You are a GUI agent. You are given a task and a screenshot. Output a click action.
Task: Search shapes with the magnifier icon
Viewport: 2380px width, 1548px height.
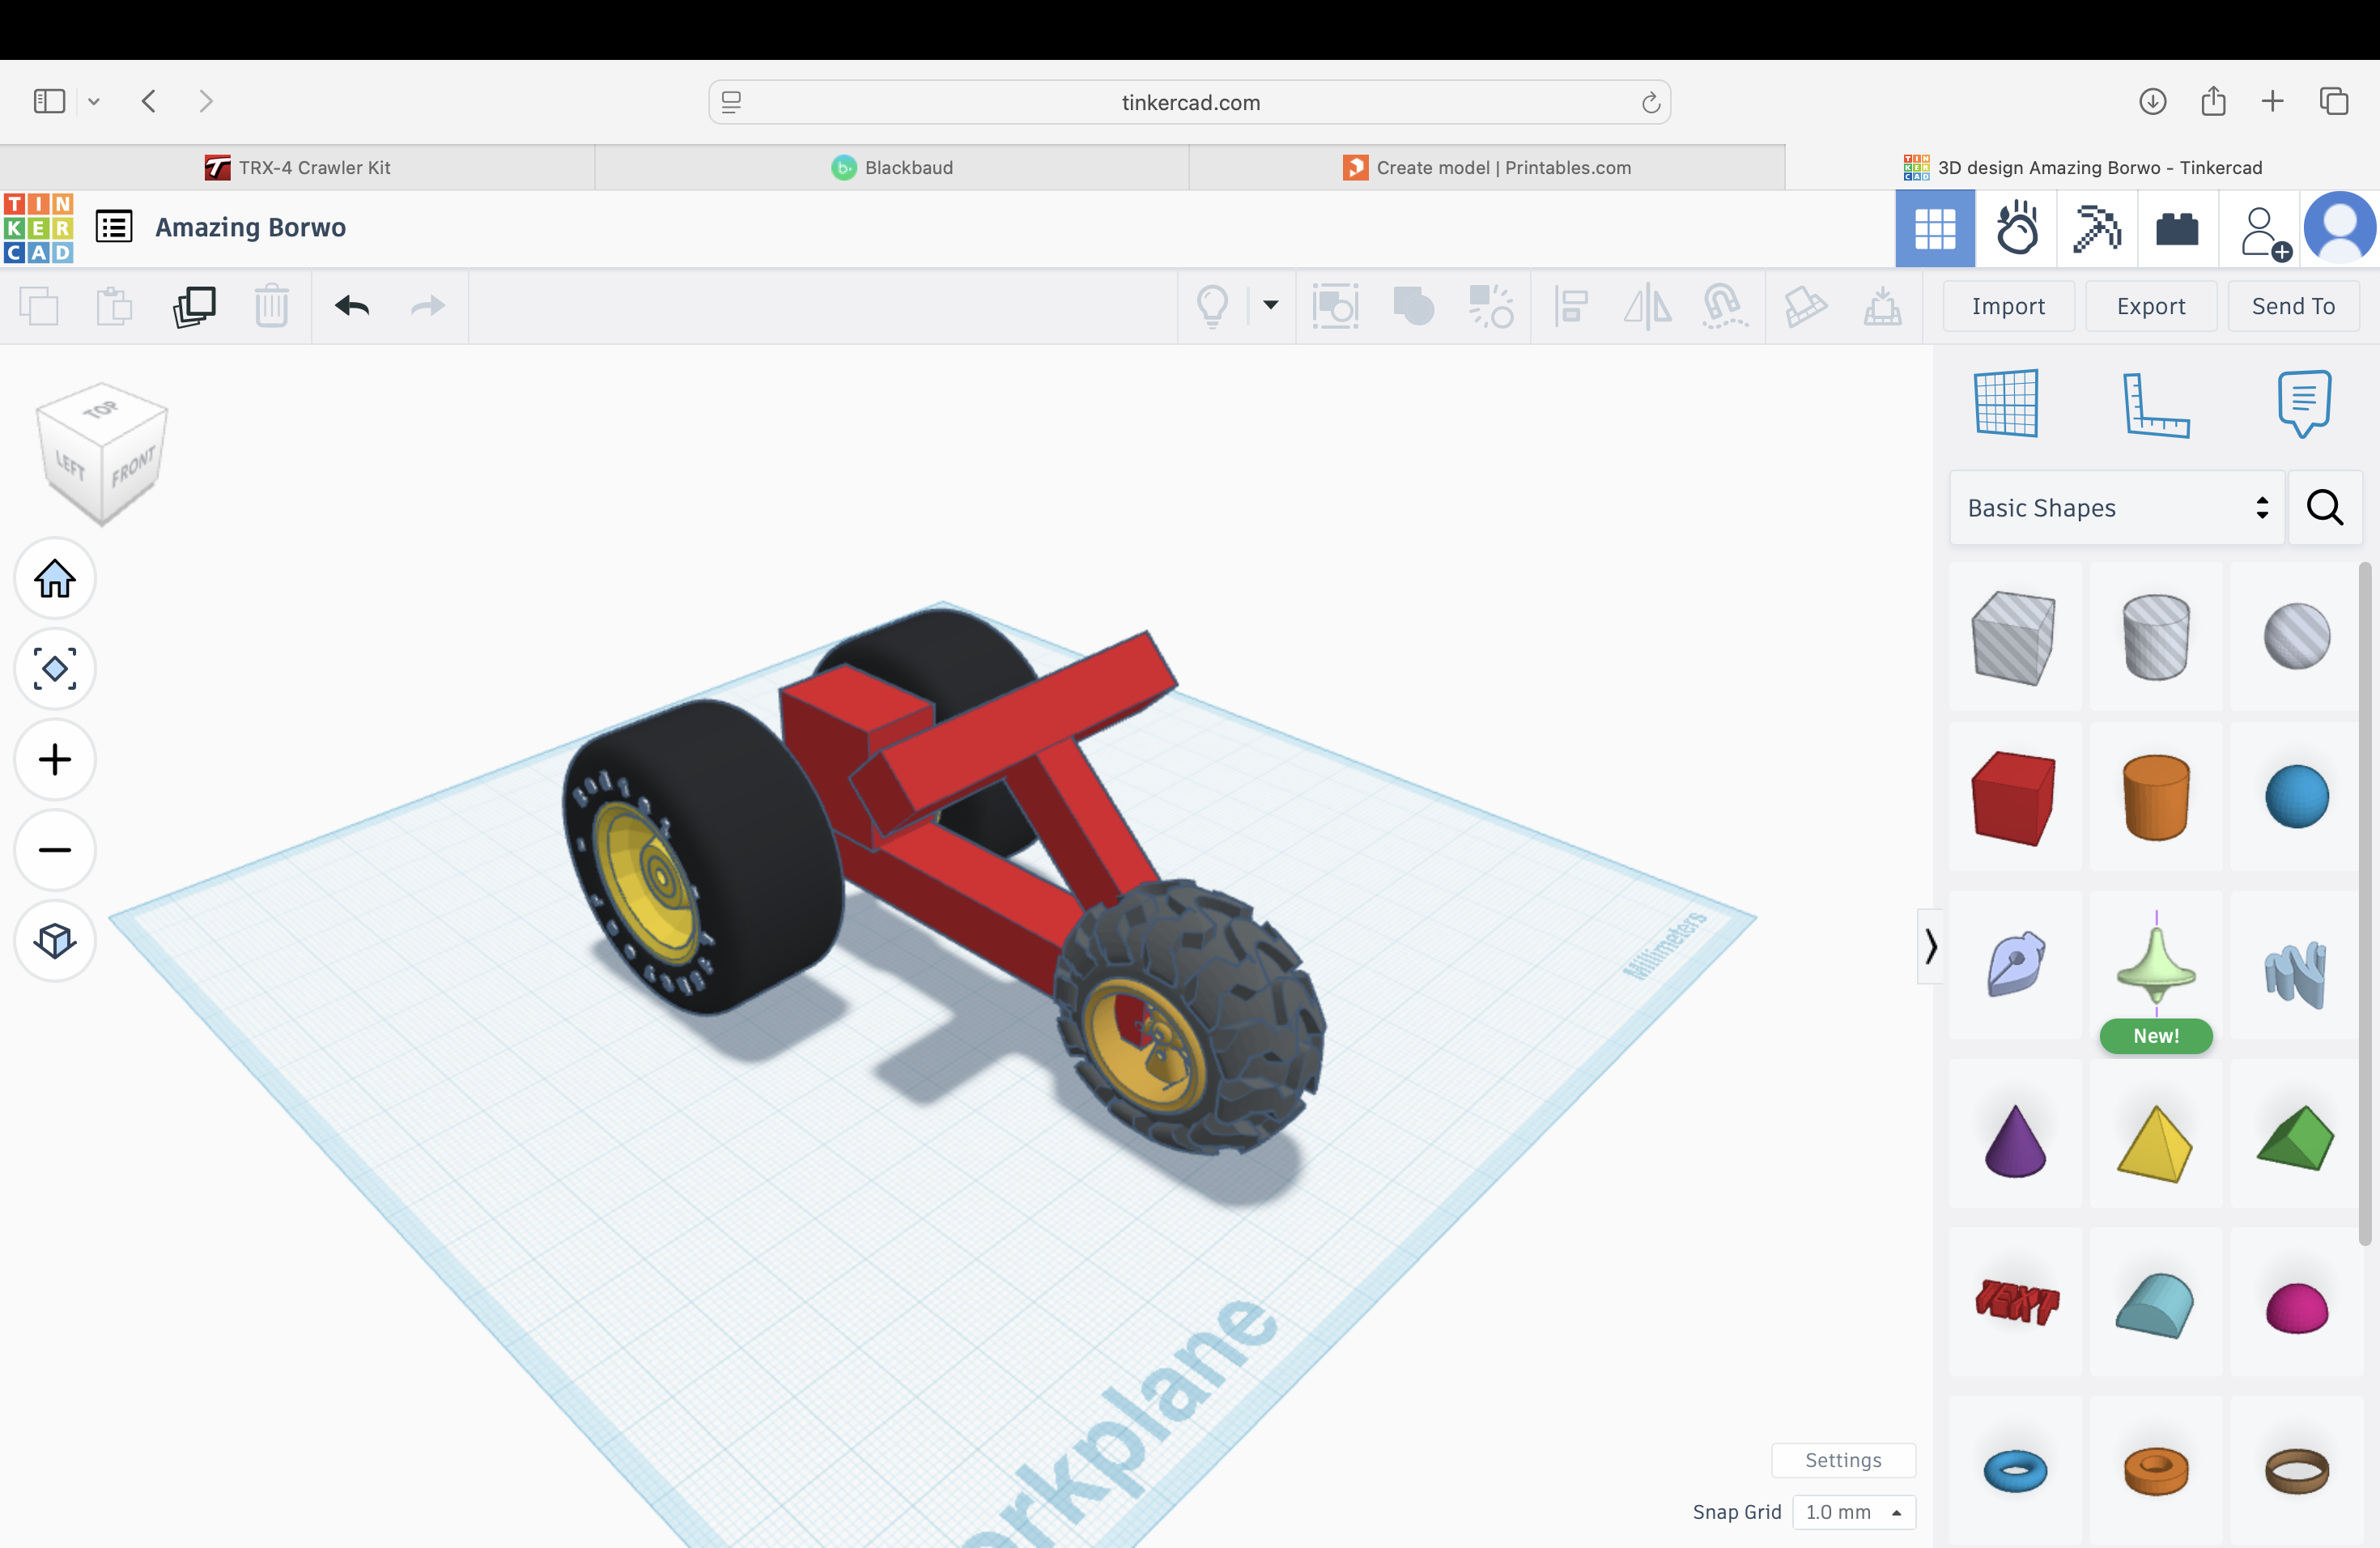[2325, 508]
